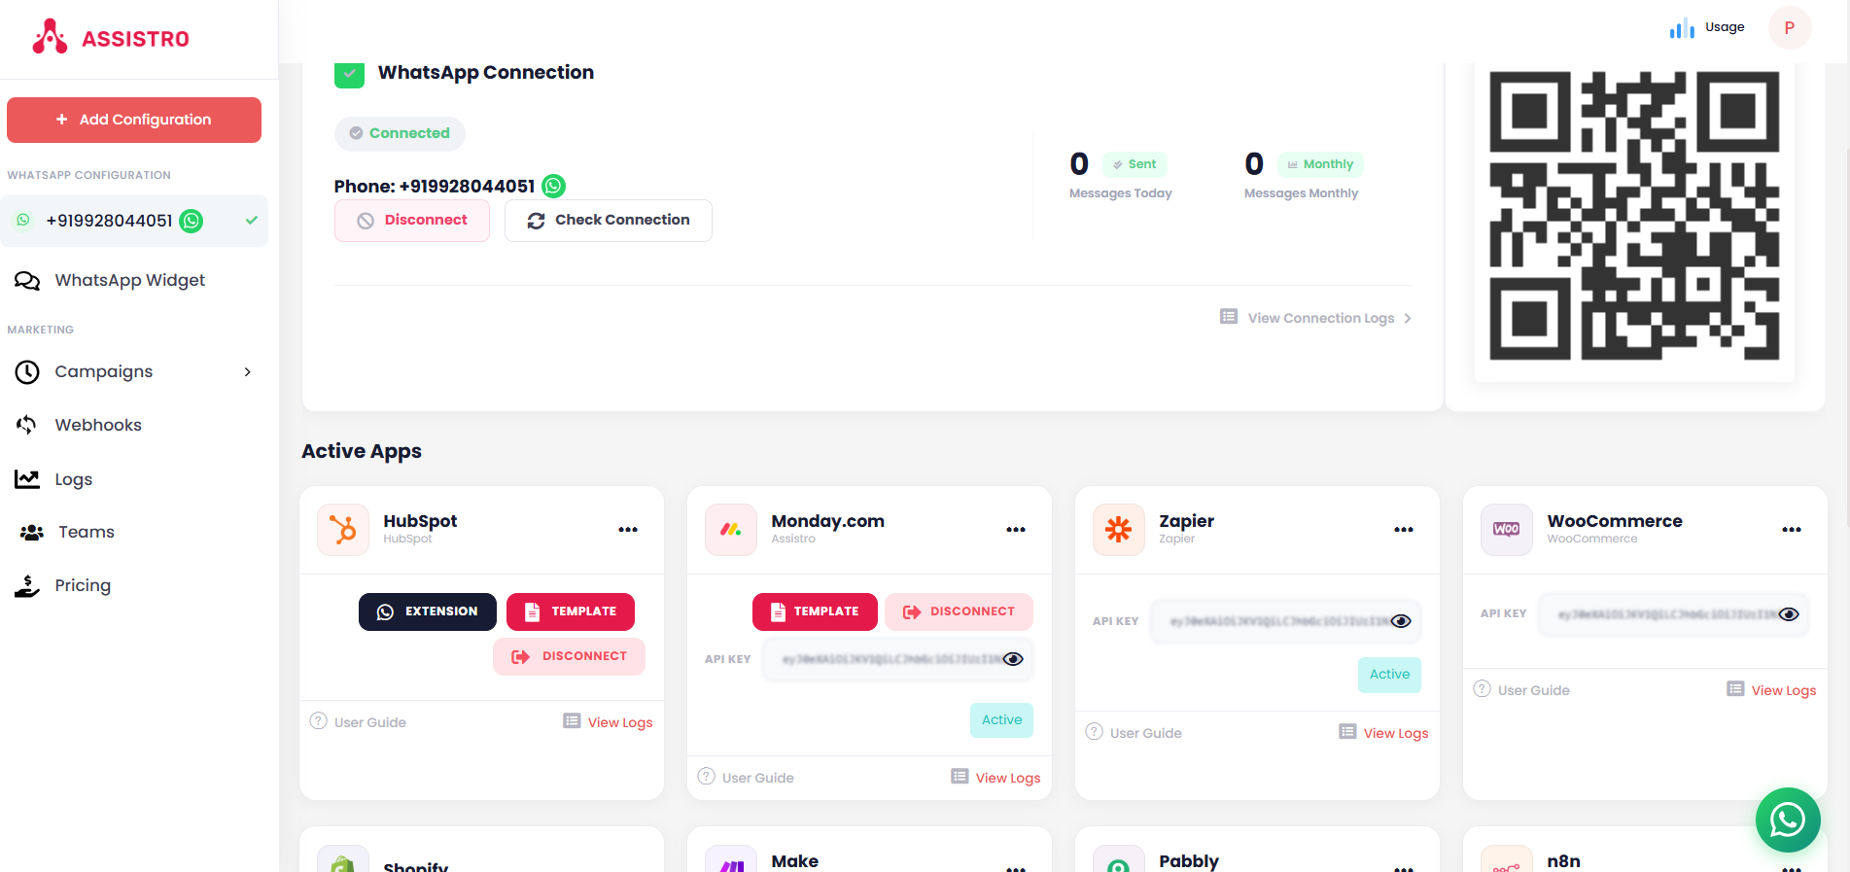The width and height of the screenshot is (1850, 872).
Task: Open the Pricing page from the sidebar
Action: coord(83,585)
